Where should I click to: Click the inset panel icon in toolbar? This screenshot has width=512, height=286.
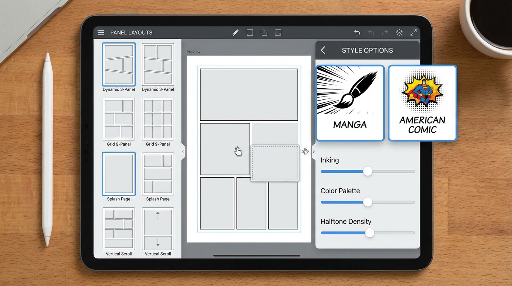[278, 33]
